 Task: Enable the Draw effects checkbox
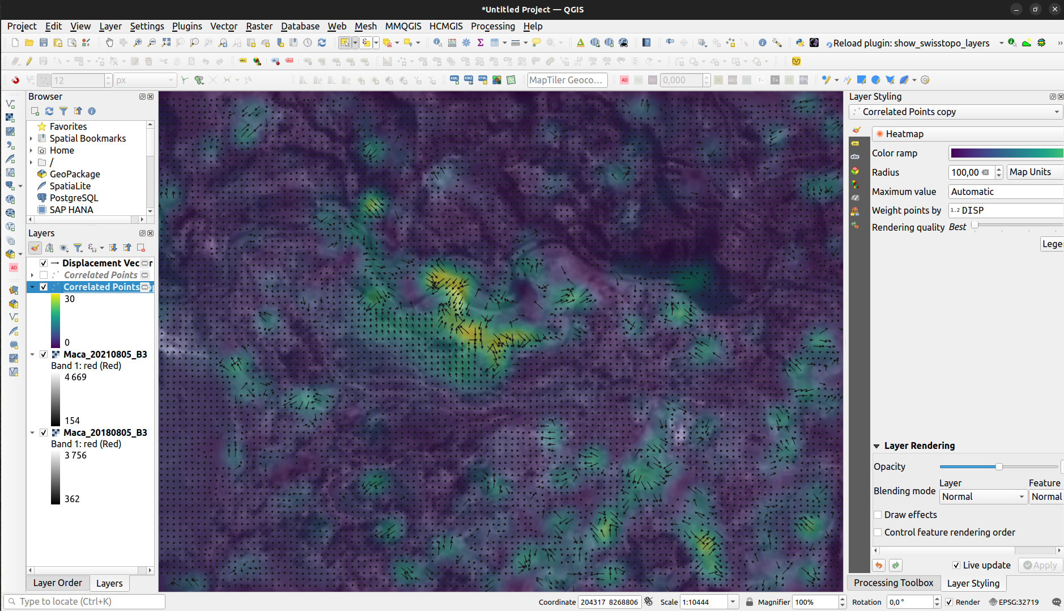pyautogui.click(x=878, y=515)
